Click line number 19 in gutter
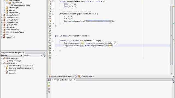 (50, 36)
